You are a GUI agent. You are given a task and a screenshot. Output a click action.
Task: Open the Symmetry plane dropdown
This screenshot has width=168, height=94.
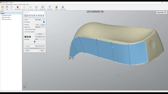coord(40,46)
